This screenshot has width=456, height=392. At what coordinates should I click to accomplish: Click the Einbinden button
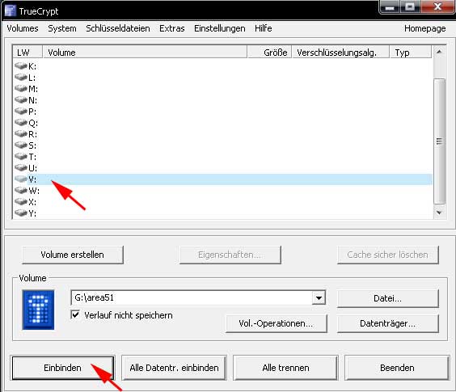tap(62, 368)
